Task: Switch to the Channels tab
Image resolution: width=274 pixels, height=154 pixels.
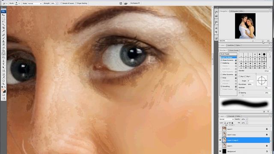Action: coord(231,116)
